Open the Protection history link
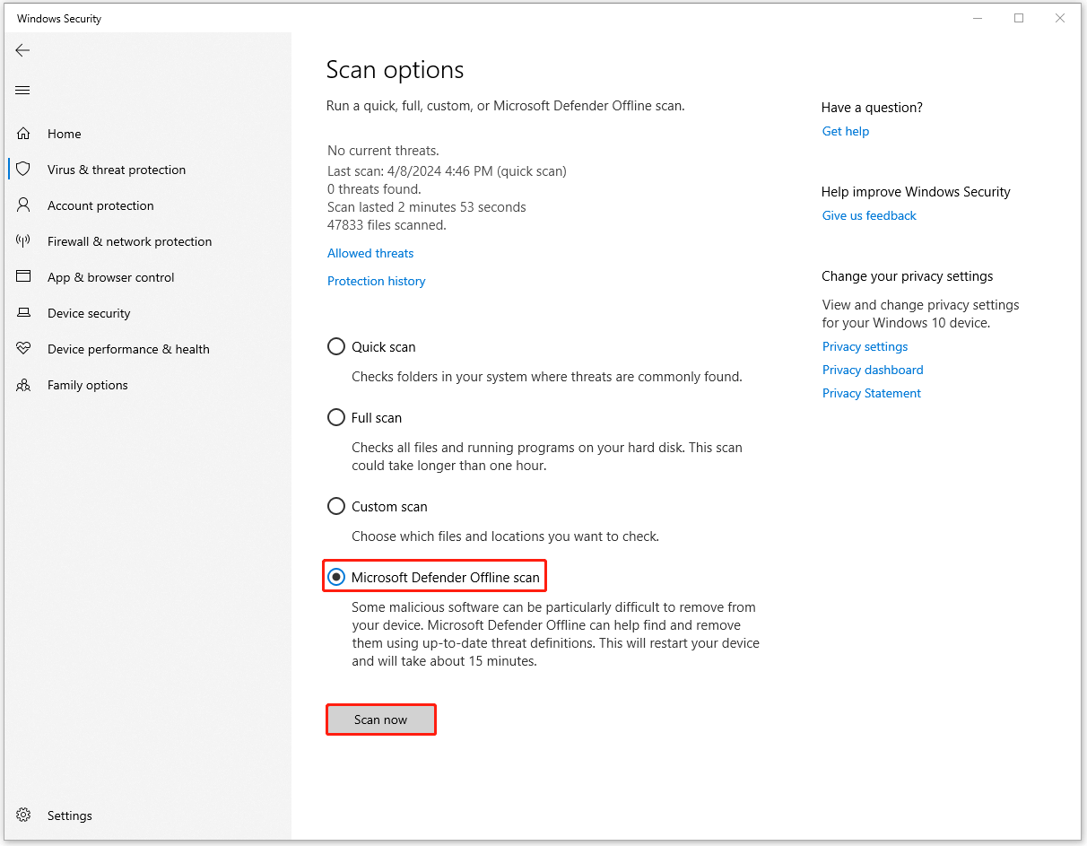 (x=376, y=282)
